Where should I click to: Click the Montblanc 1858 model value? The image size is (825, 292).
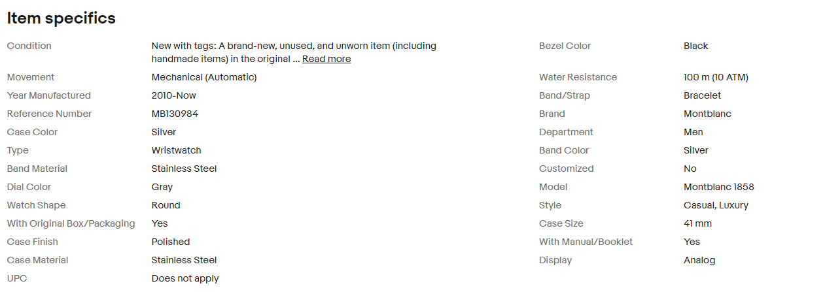[718, 187]
